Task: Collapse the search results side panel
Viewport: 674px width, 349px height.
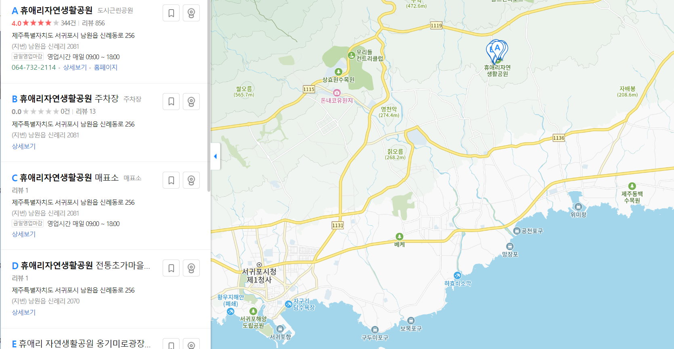Action: pyautogui.click(x=216, y=156)
